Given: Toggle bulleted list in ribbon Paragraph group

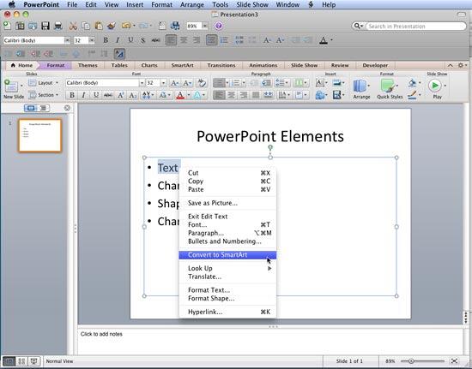Looking at the screenshot, I should 219,83.
